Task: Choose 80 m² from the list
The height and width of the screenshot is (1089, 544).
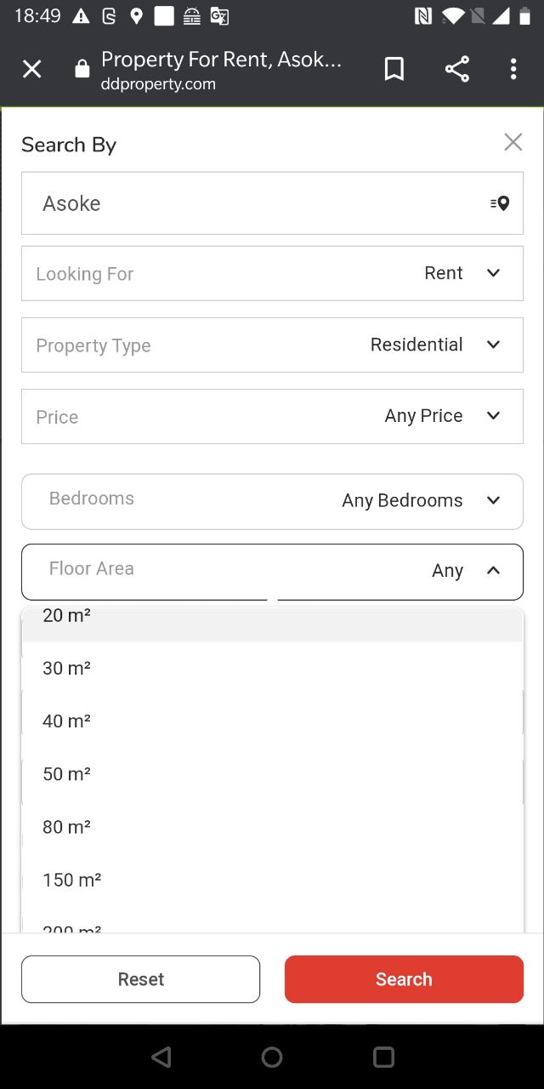Action: (x=67, y=827)
